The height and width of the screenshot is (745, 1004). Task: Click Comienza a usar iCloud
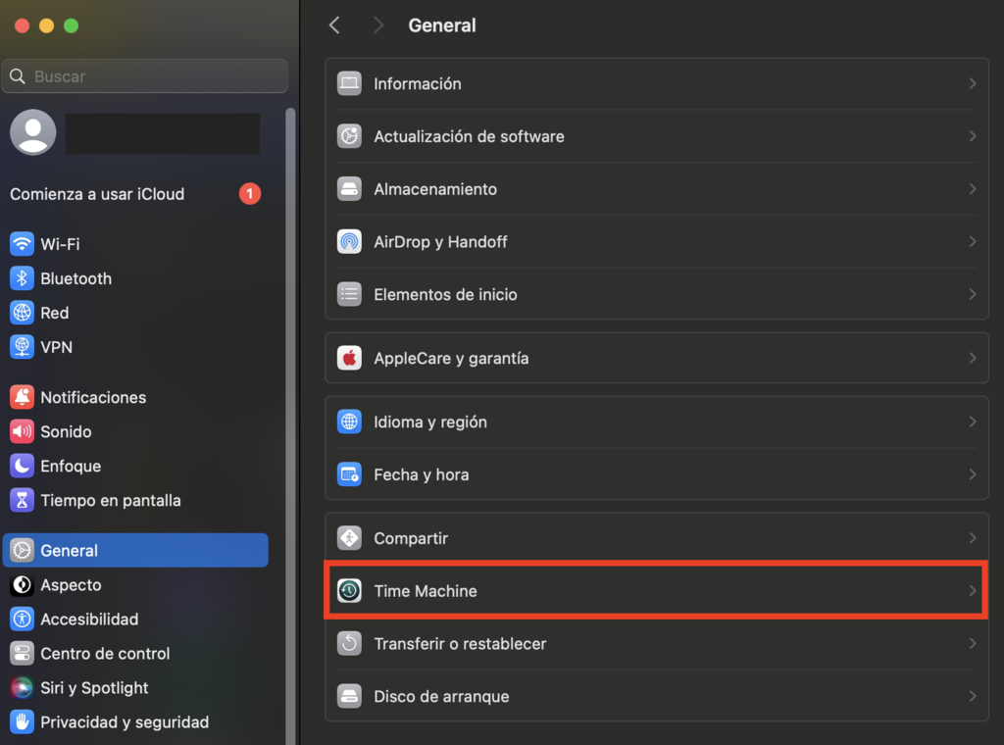[x=97, y=194]
